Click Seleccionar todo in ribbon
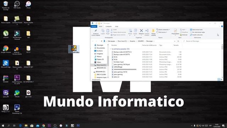 [x=196, y=30]
